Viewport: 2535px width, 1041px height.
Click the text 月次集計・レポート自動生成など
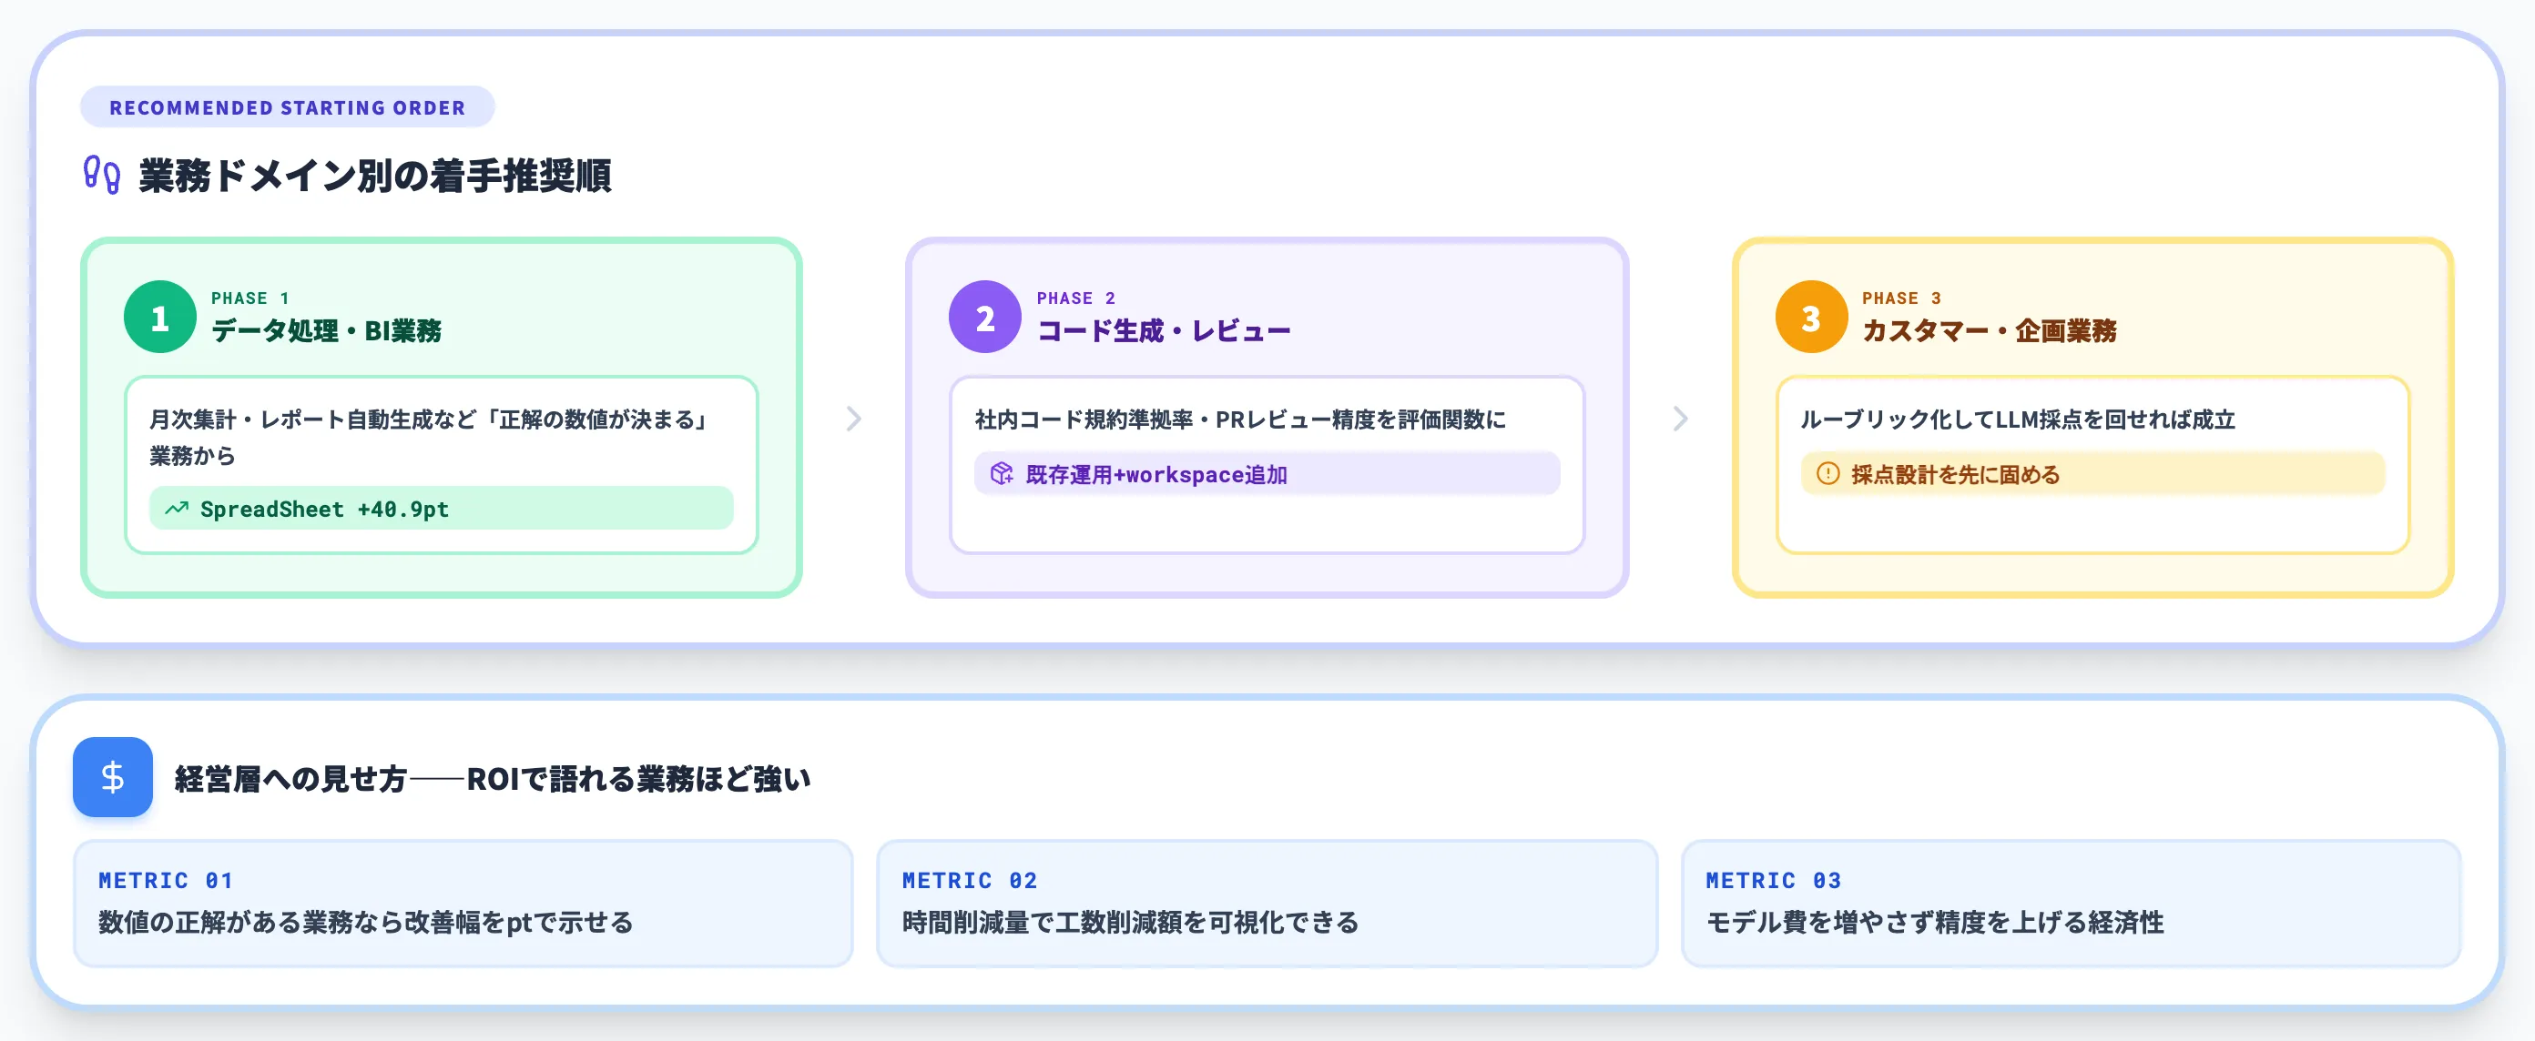(x=313, y=419)
